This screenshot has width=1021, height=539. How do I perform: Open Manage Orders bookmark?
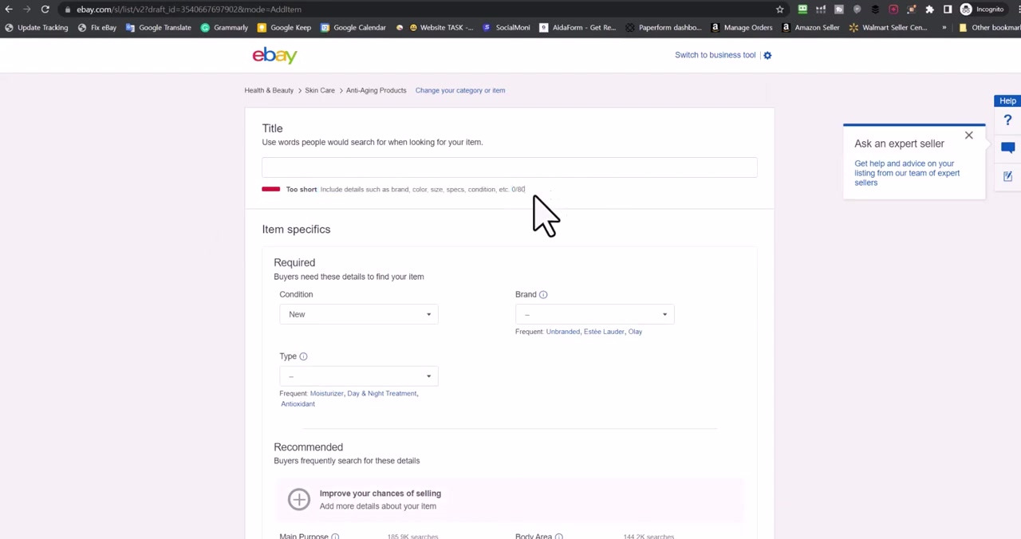coord(742,27)
